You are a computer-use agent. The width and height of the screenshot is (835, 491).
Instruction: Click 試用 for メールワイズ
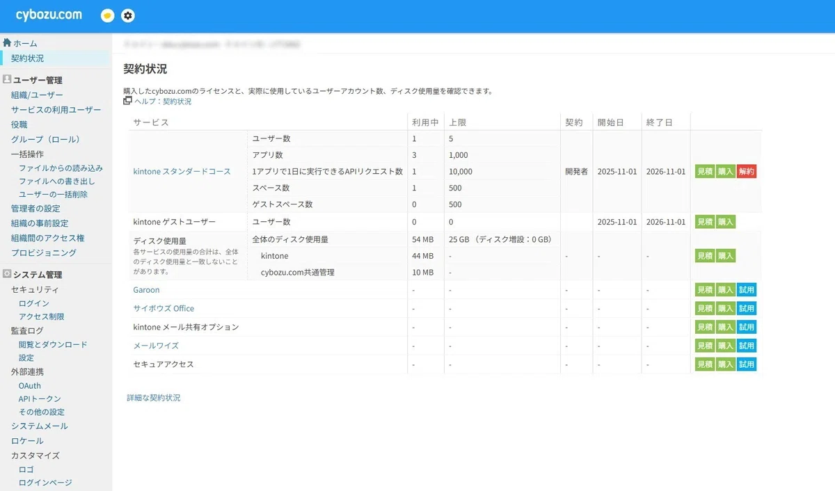tap(747, 346)
